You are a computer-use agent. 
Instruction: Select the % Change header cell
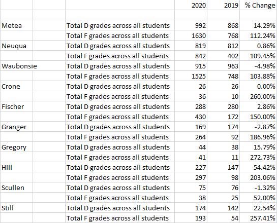[x=259, y=5]
